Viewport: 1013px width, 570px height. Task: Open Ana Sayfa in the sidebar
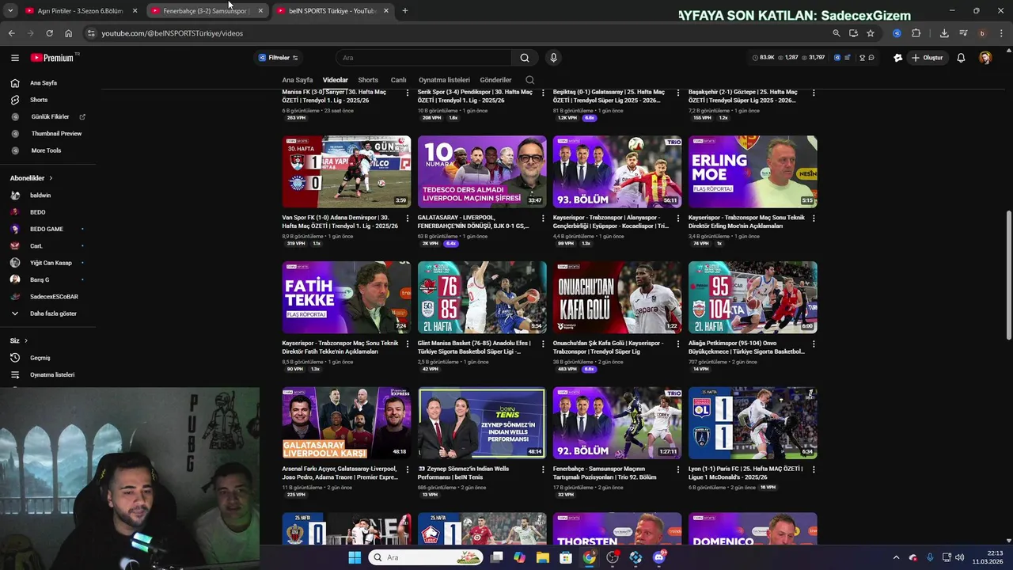pos(44,83)
